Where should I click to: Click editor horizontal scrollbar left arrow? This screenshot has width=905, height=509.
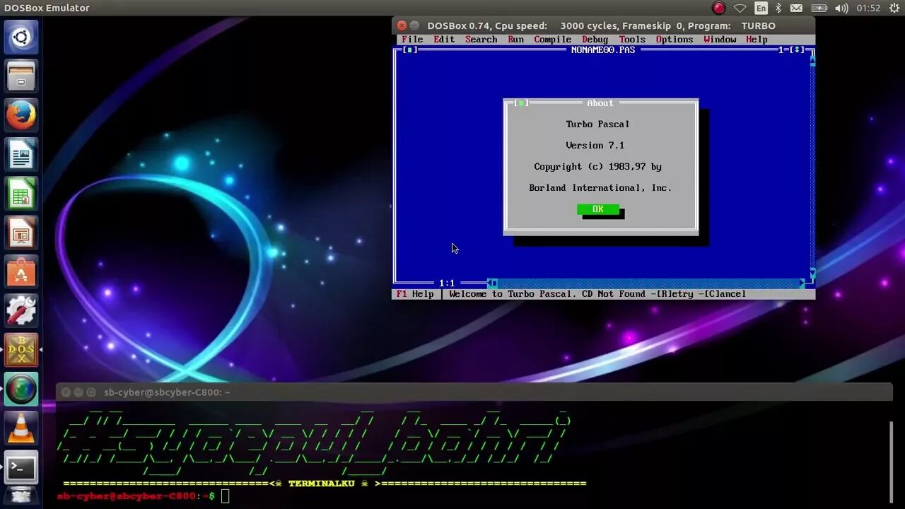tap(493, 283)
